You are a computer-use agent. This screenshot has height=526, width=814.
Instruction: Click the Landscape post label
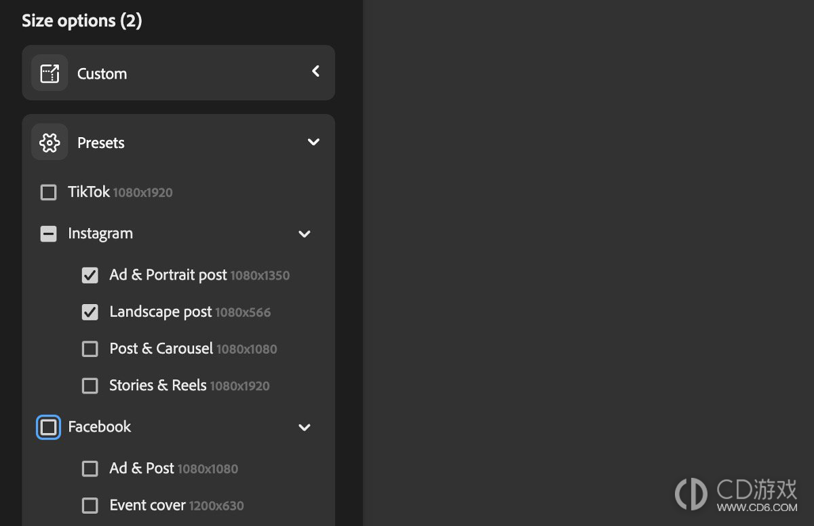pyautogui.click(x=161, y=312)
